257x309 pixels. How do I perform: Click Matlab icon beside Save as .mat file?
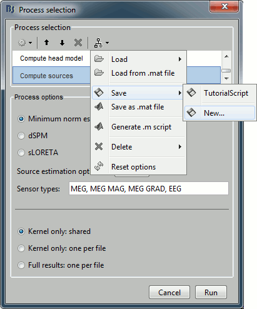(x=99, y=106)
